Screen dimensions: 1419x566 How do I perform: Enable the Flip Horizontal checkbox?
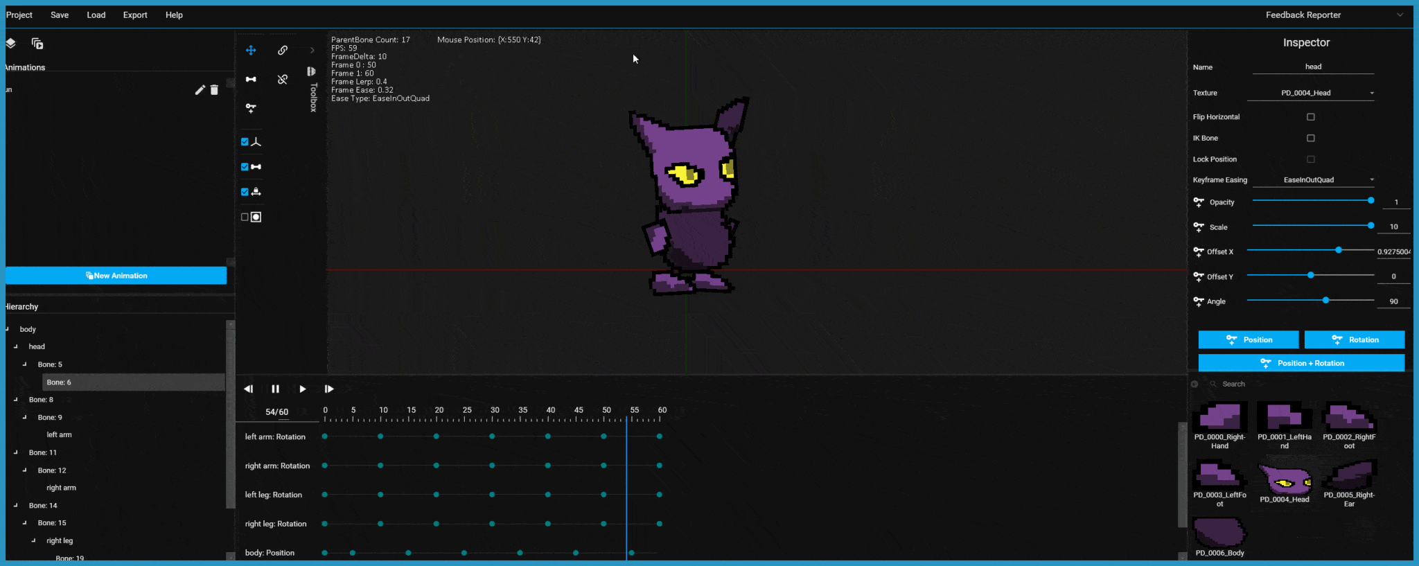tap(1311, 117)
